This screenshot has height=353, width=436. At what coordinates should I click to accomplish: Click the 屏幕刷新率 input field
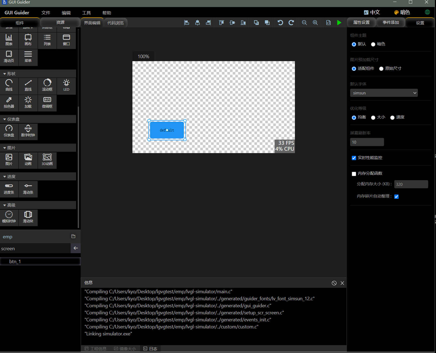(x=367, y=142)
